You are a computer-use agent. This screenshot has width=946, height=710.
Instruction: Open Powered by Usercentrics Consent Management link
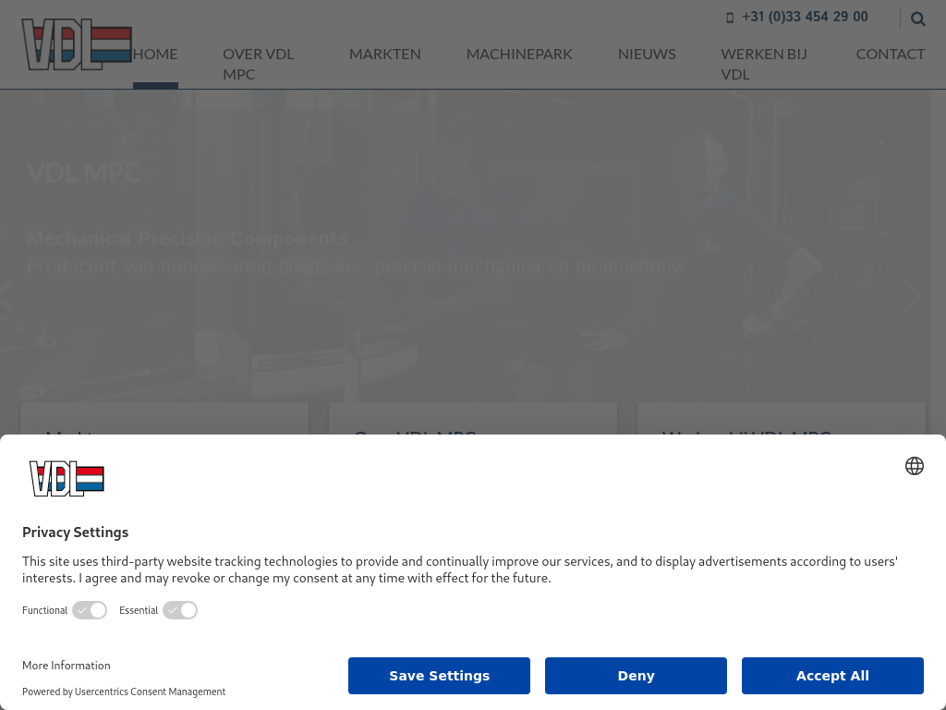click(124, 692)
